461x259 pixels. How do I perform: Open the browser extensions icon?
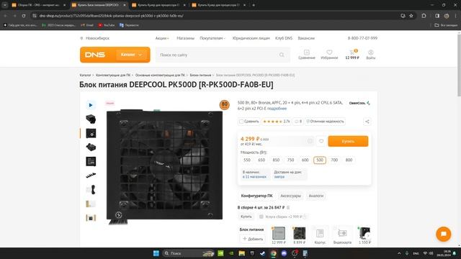click(424, 16)
